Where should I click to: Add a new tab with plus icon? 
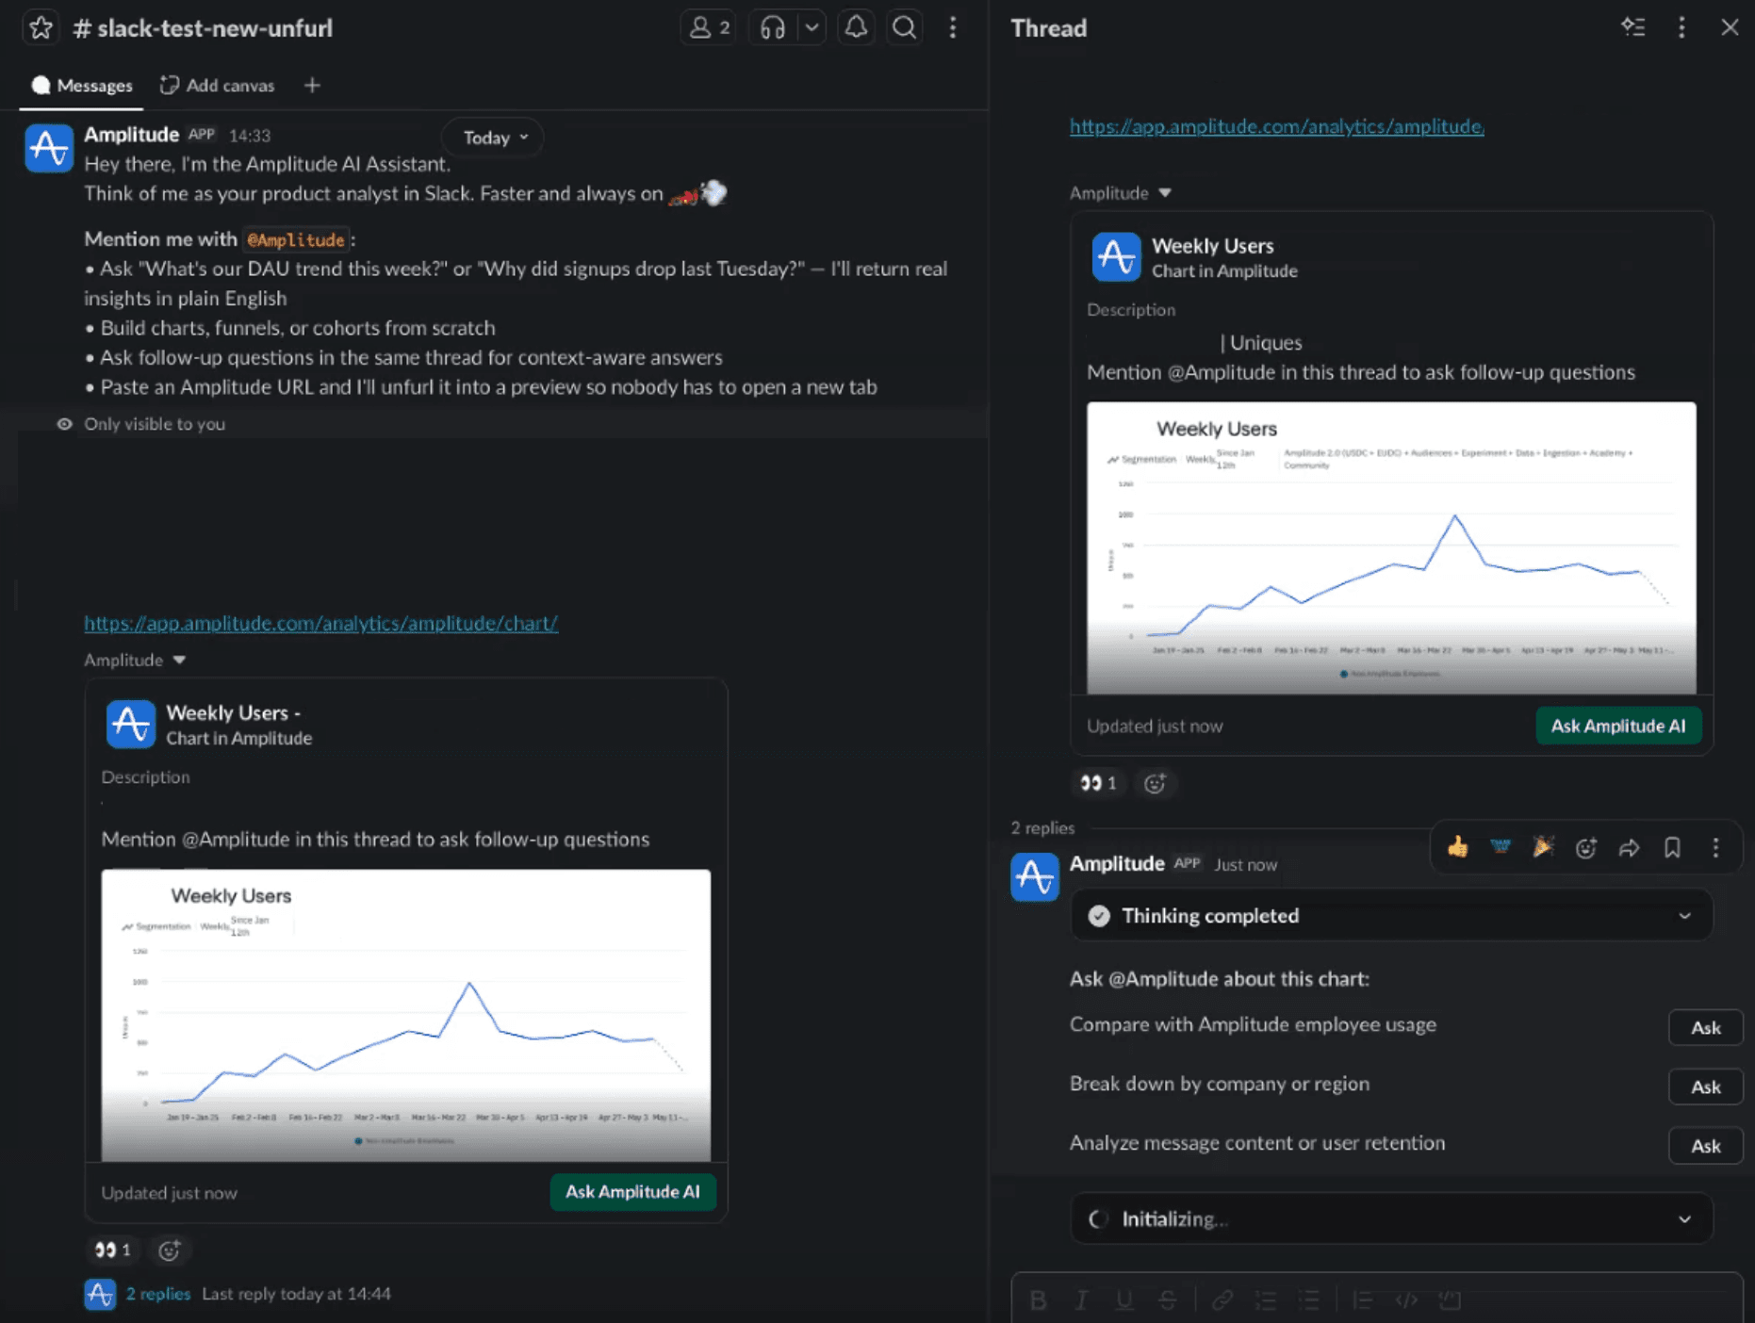click(312, 86)
